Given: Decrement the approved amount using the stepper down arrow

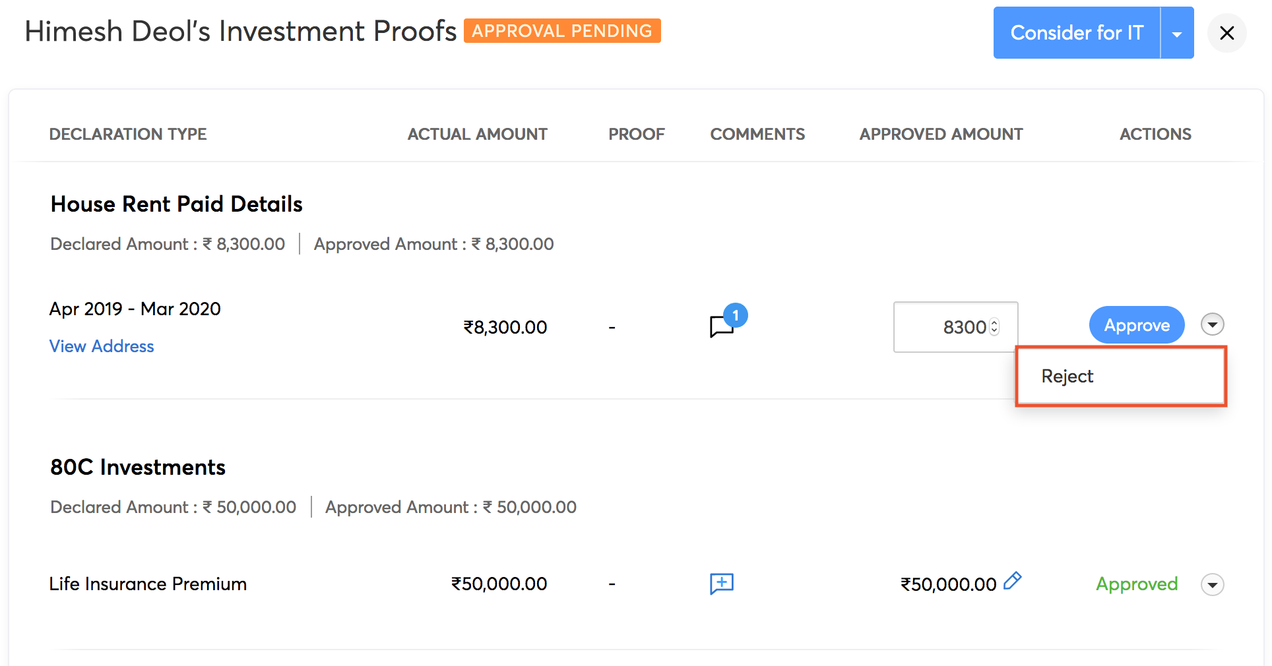Looking at the screenshot, I should (x=995, y=331).
